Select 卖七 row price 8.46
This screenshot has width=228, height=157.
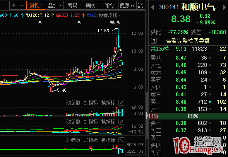181,65
